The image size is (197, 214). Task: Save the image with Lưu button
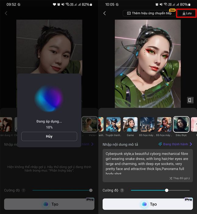click(x=187, y=13)
